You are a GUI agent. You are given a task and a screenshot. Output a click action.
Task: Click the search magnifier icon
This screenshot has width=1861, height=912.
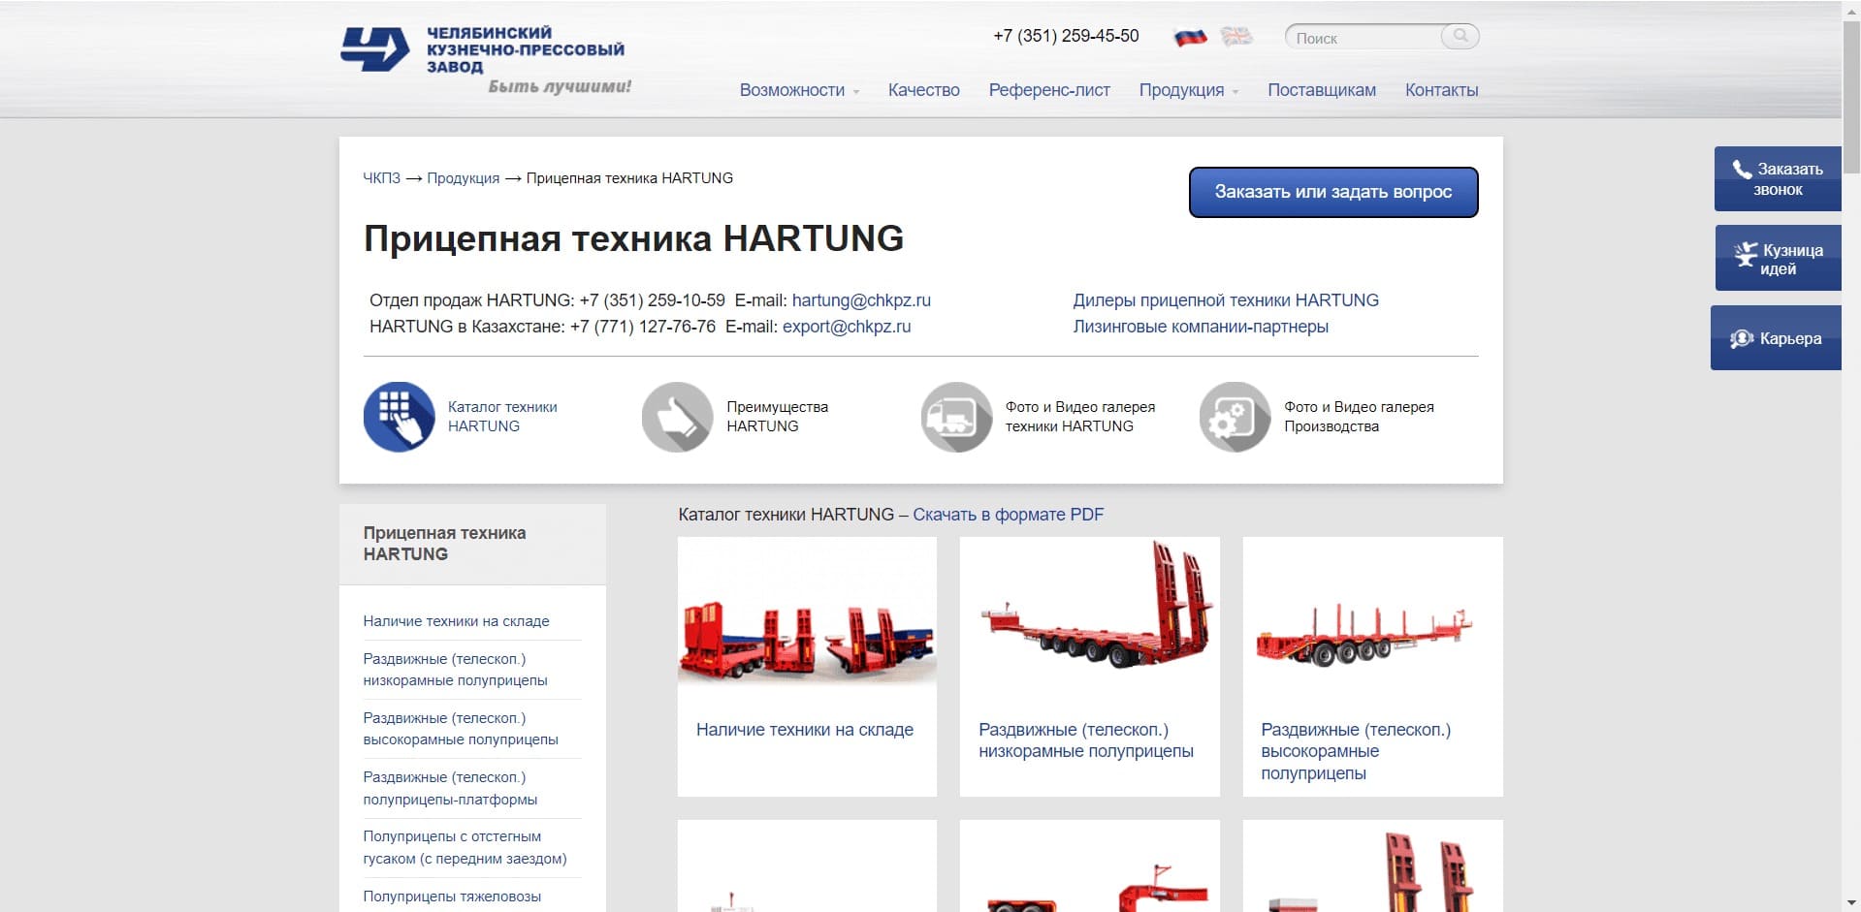pos(1460,36)
